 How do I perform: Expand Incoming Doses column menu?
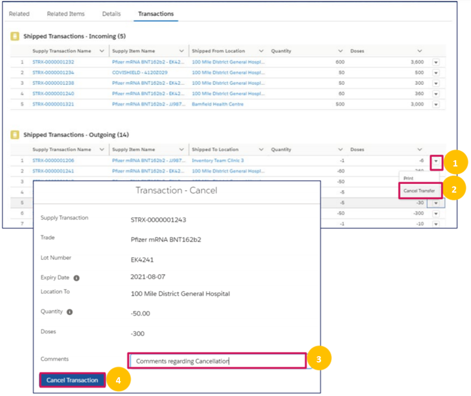[420, 51]
